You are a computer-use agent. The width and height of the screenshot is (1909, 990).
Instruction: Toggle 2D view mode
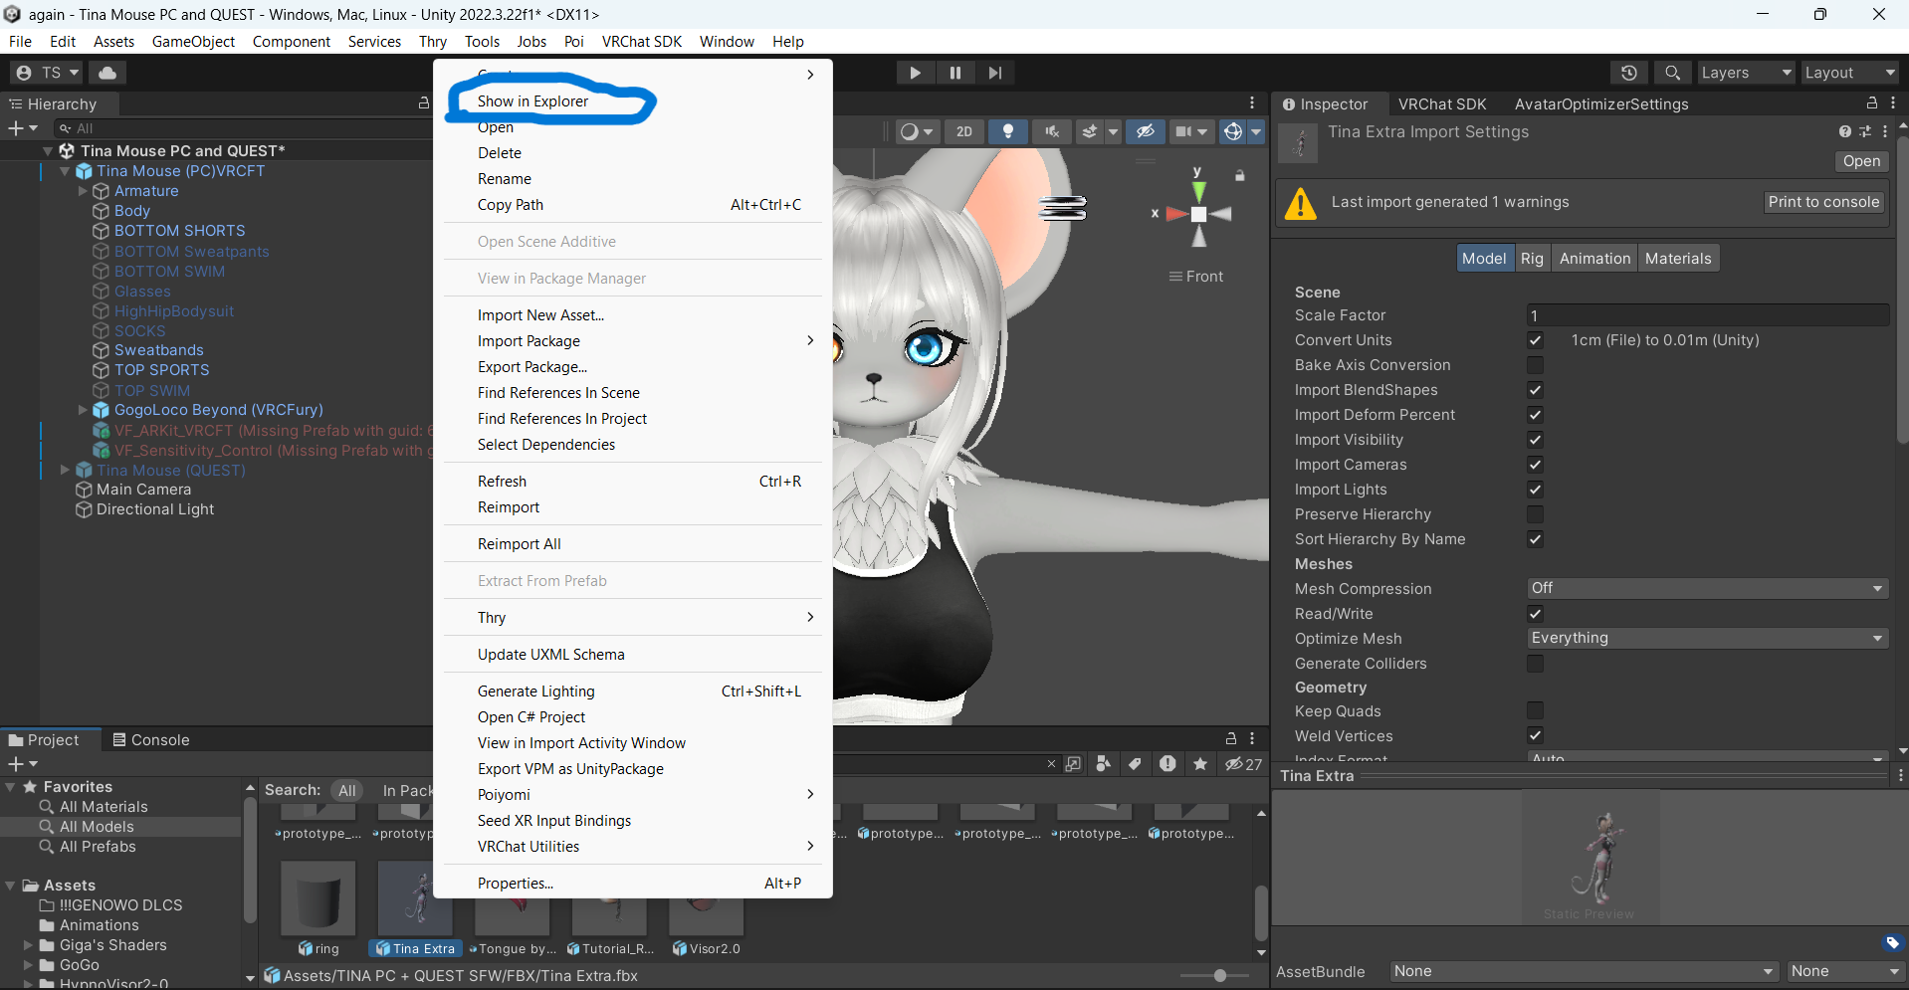click(x=964, y=131)
